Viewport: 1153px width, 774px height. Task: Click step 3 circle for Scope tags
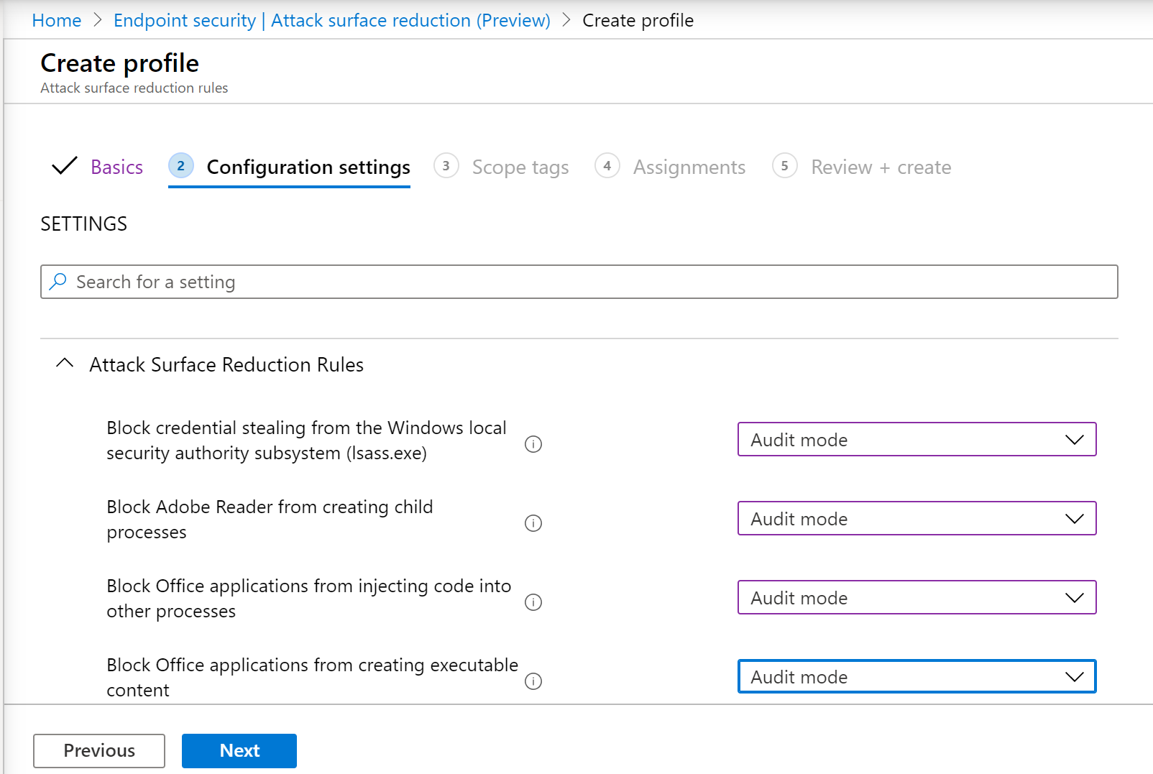click(446, 166)
